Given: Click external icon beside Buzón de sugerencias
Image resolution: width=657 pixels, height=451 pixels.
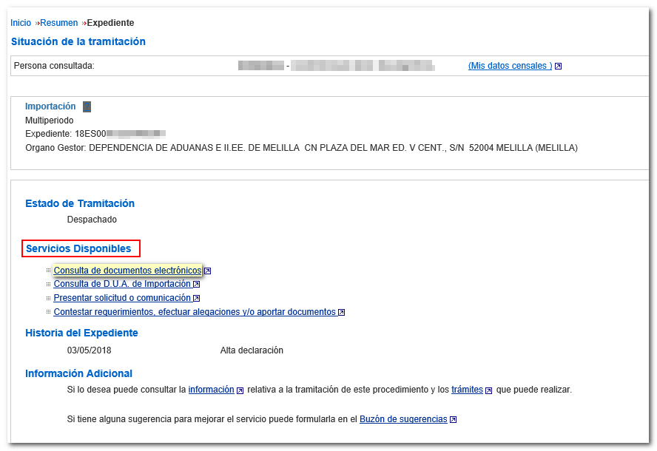Looking at the screenshot, I should 453,420.
